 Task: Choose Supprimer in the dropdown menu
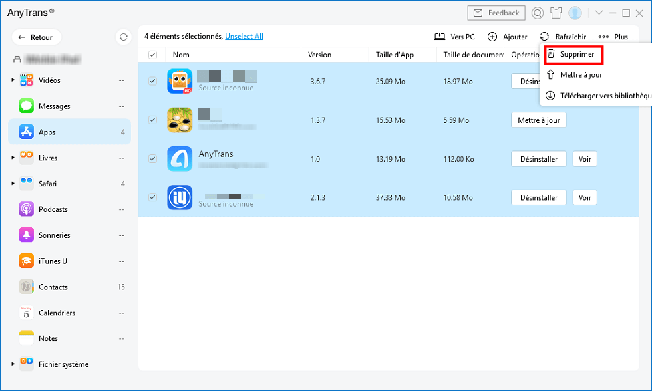coord(573,54)
